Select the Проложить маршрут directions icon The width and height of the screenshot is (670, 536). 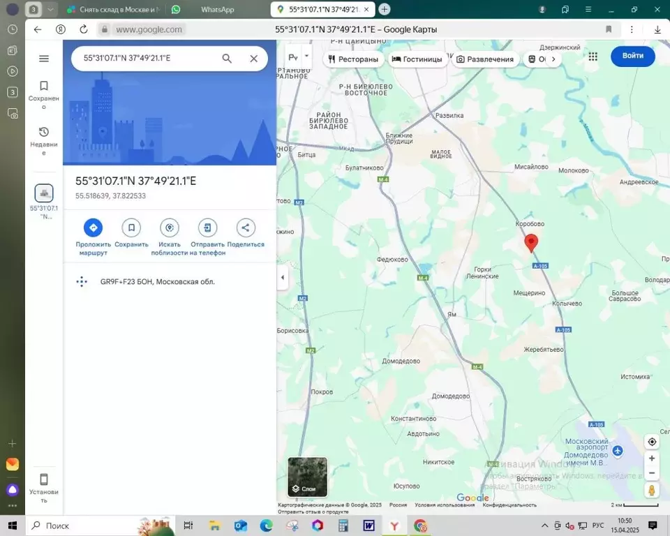92,227
